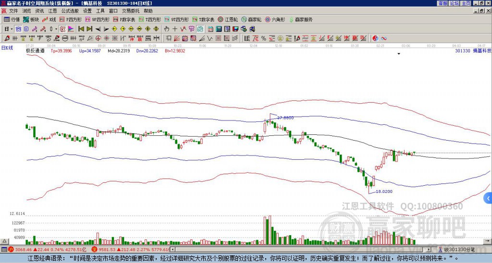
Task: Click the blue infinity wave icon
Action: tap(384, 38)
